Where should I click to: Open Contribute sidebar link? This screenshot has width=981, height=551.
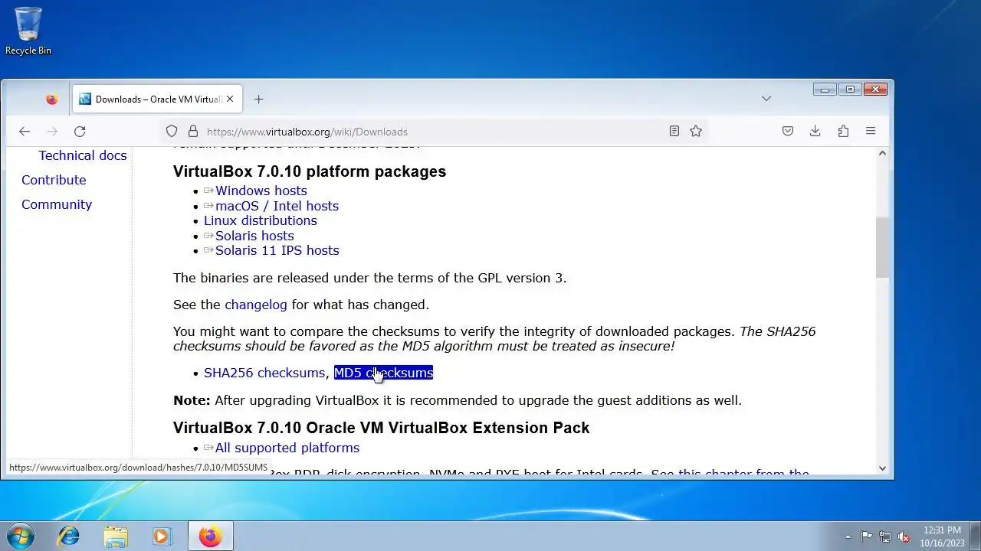click(x=54, y=180)
